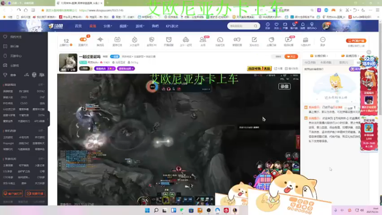Go to 首页 in Douyu navigation
This screenshot has width=382, height=215.
click(x=78, y=26)
